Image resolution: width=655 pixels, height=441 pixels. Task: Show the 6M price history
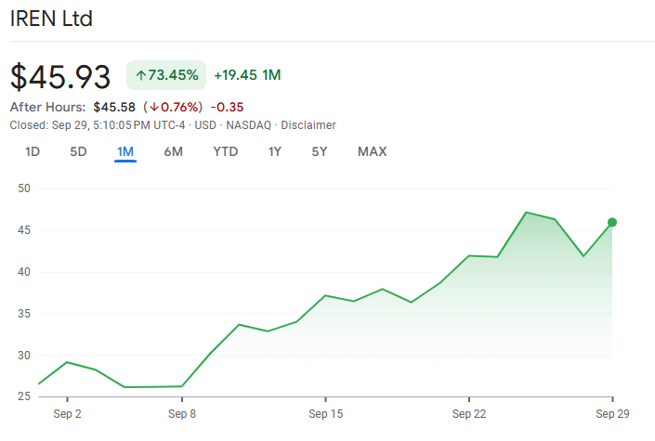click(174, 151)
